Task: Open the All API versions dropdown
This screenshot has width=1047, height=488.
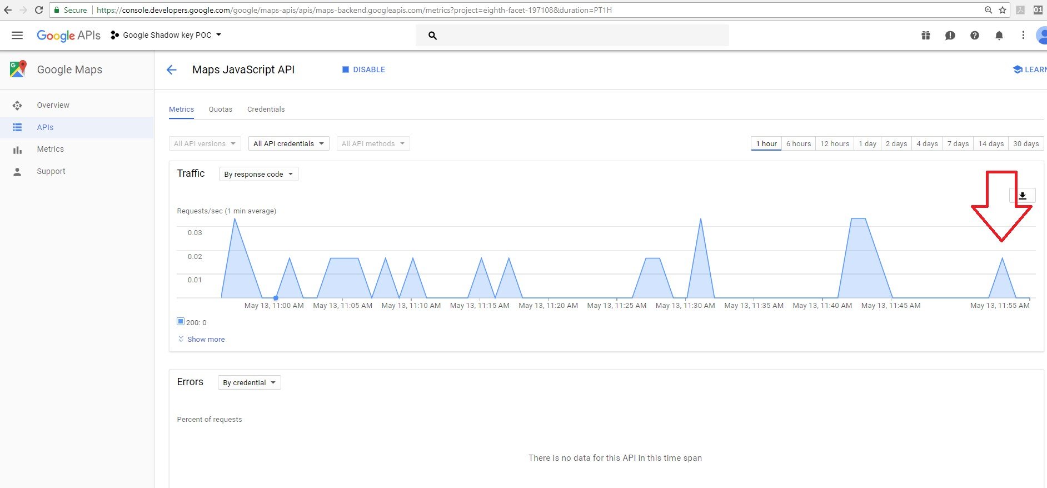Action: point(205,143)
